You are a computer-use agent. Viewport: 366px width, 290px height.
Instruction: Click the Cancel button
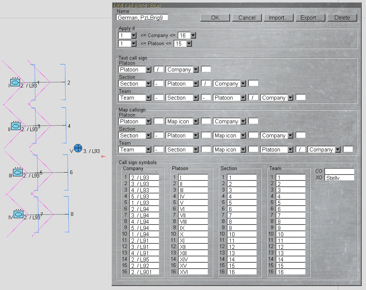247,18
